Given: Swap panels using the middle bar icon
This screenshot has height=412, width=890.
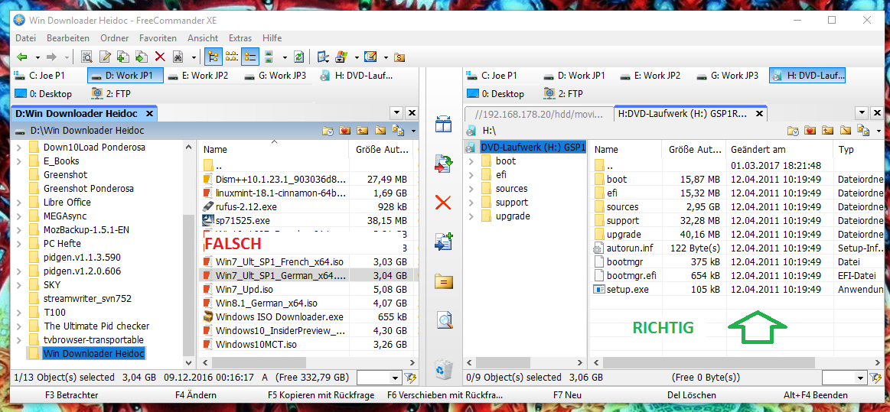Looking at the screenshot, I should (x=443, y=124).
